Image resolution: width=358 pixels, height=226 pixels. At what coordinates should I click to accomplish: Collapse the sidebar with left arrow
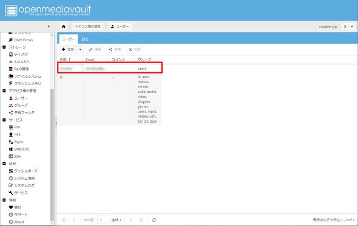[49, 27]
